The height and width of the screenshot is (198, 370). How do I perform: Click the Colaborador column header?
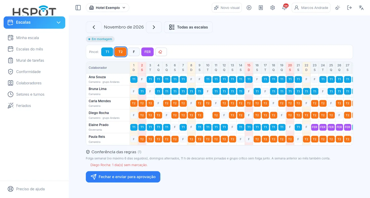point(108,68)
